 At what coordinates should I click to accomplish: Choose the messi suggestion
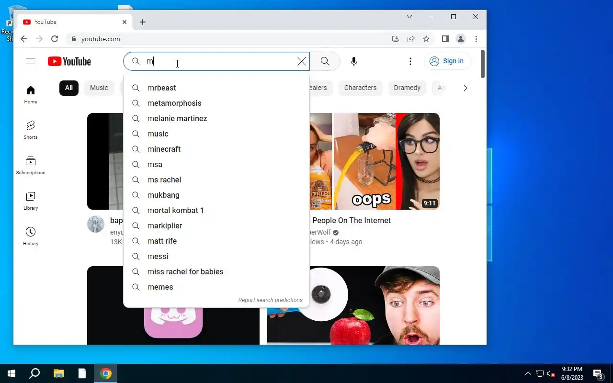click(x=216, y=257)
